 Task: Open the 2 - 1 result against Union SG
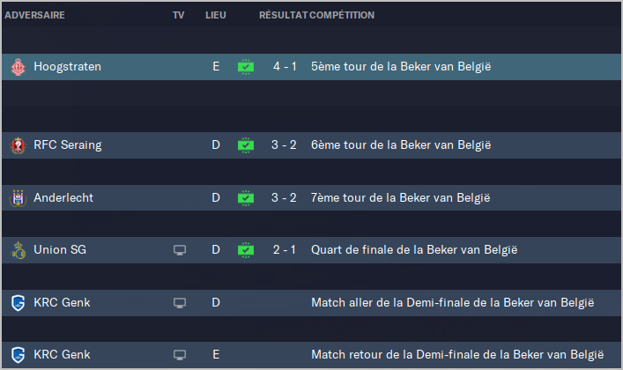[x=285, y=251]
